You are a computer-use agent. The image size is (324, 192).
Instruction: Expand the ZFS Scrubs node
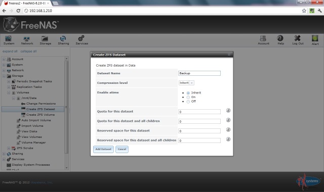click(x=9, y=148)
